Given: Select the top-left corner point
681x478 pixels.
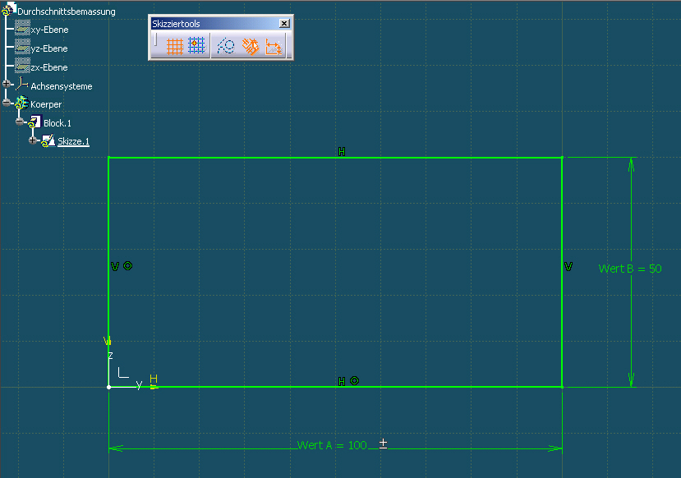Looking at the screenshot, I should click(x=108, y=158).
